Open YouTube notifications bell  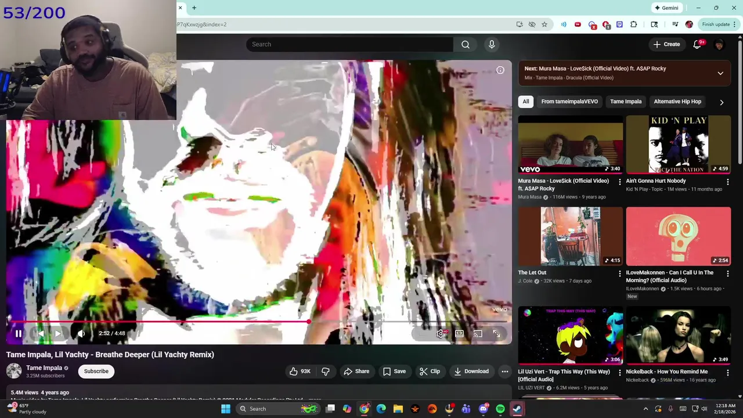coord(697,45)
